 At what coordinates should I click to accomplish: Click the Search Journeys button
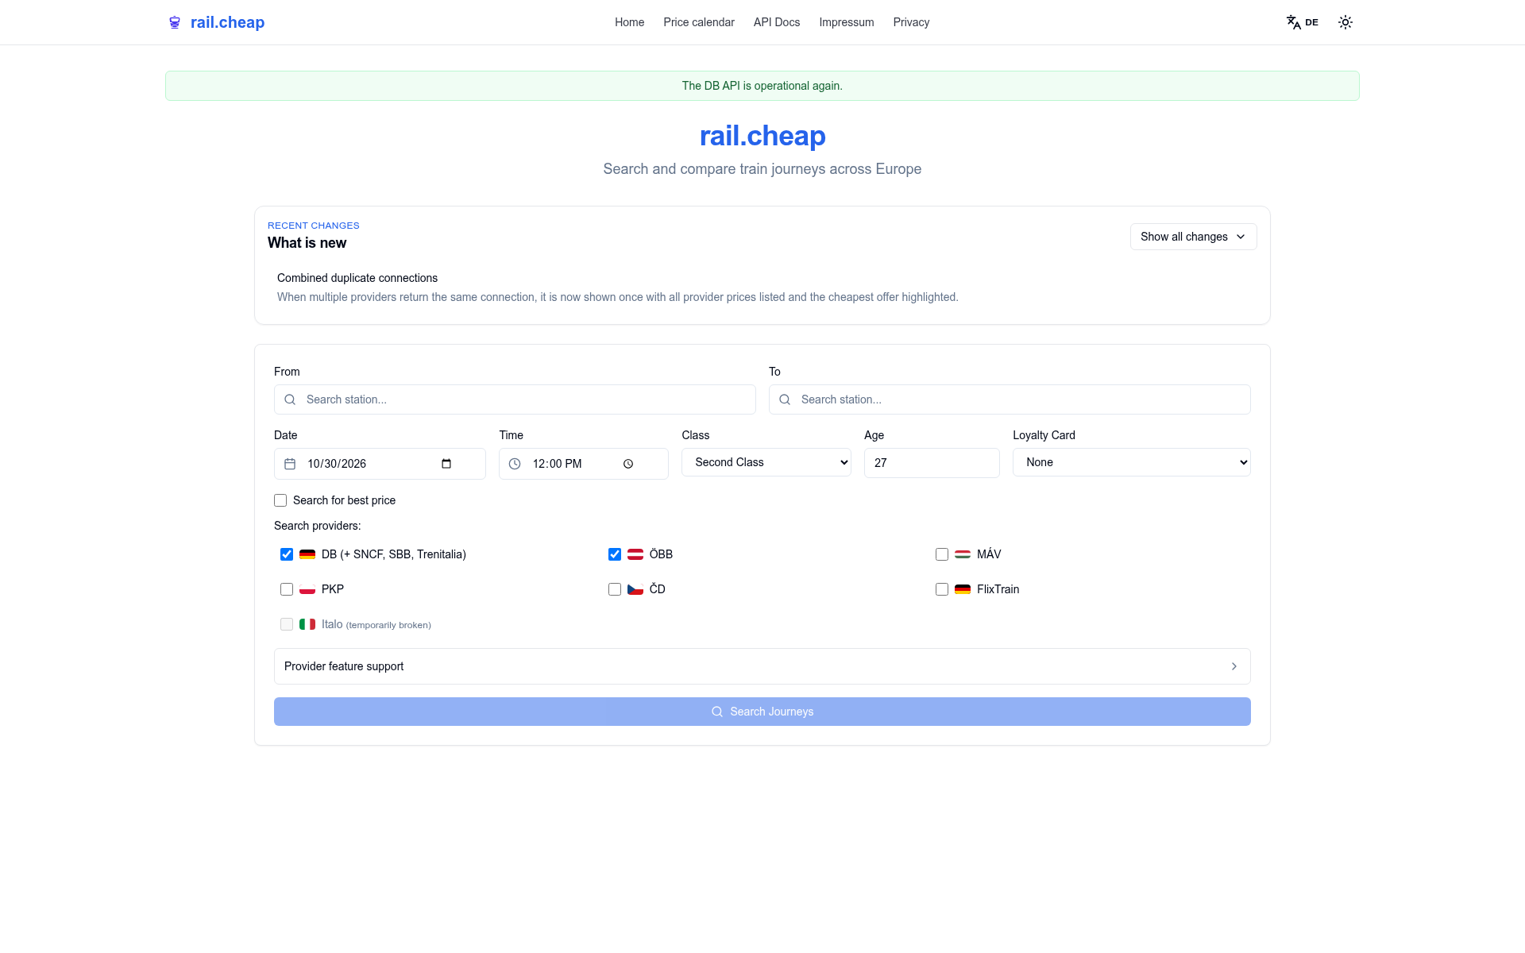tap(762, 712)
